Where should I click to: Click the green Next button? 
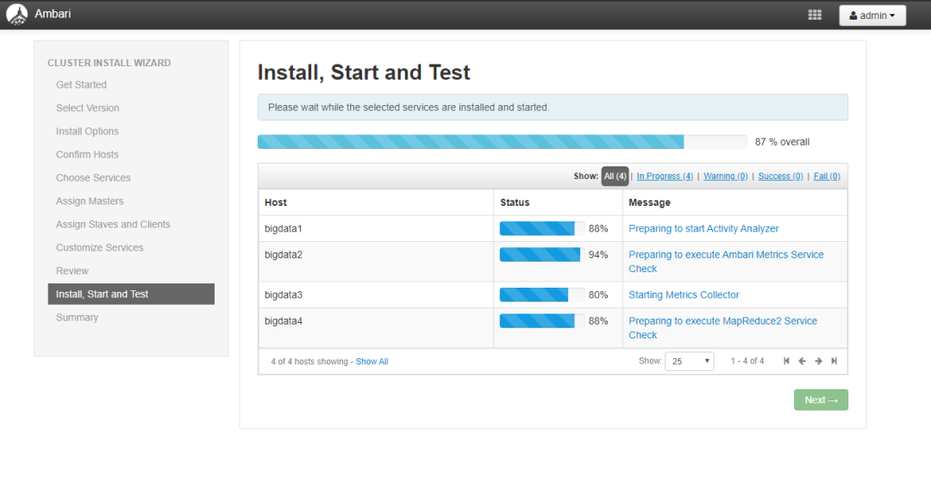coord(821,400)
